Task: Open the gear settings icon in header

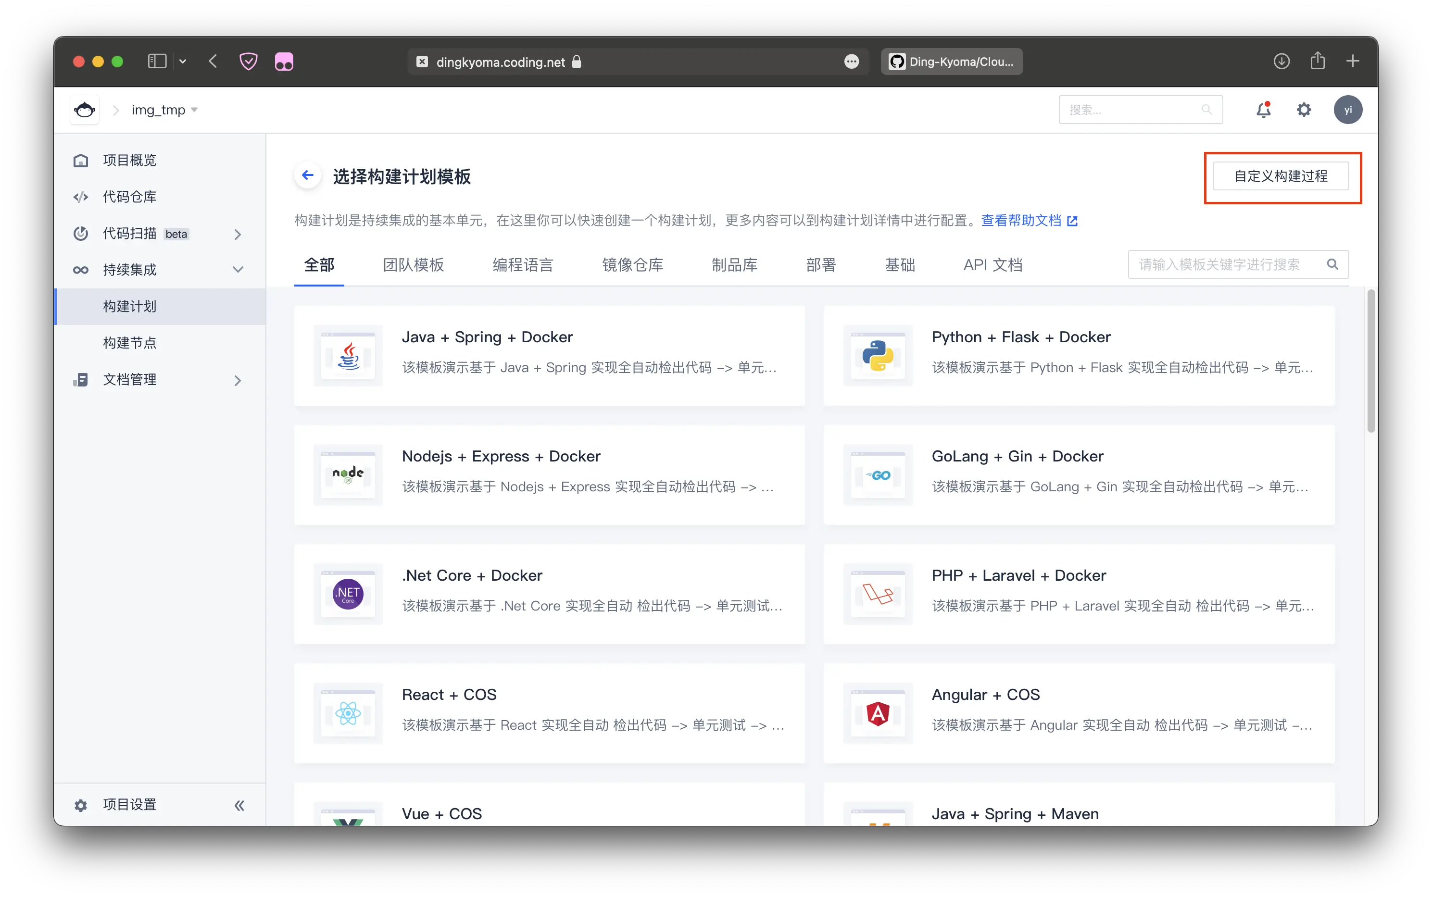Action: [x=1304, y=110]
